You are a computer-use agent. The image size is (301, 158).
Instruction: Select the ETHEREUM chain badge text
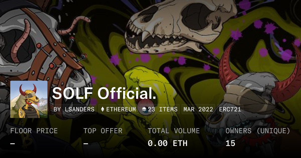point(121,109)
